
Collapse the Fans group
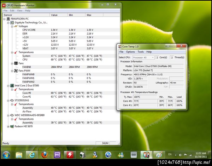[x=12, y=63]
